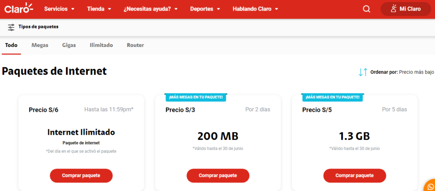Image resolution: width=435 pixels, height=191 pixels.
Task: Click the Por 5 días text
Action: point(395,109)
